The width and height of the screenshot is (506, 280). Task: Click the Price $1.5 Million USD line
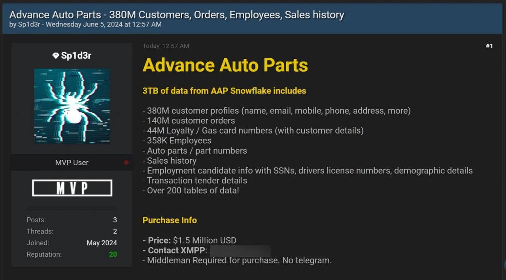(189, 241)
